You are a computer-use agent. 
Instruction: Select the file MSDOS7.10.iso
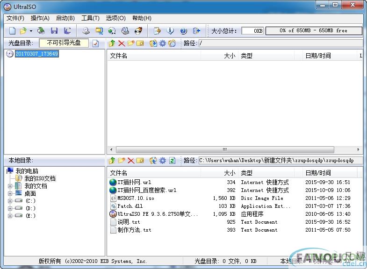point(136,198)
